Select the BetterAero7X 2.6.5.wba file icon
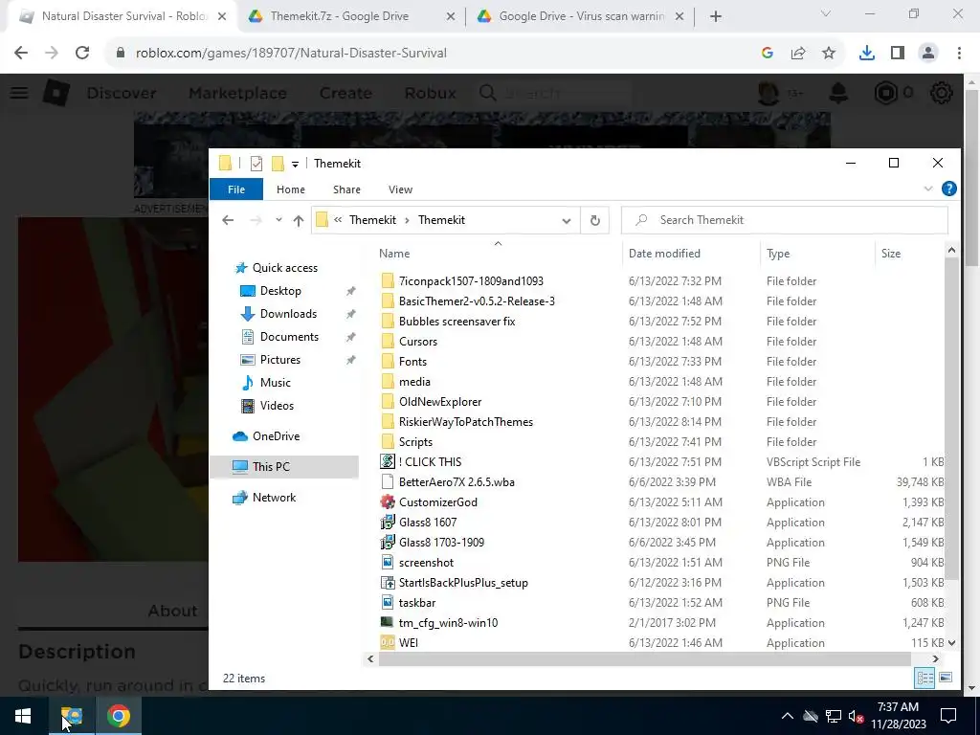The width and height of the screenshot is (980, 735). point(388,482)
